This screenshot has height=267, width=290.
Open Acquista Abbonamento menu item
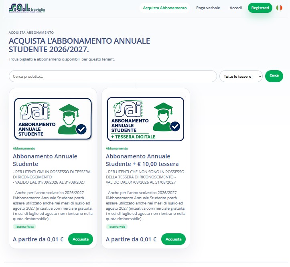(x=164, y=8)
